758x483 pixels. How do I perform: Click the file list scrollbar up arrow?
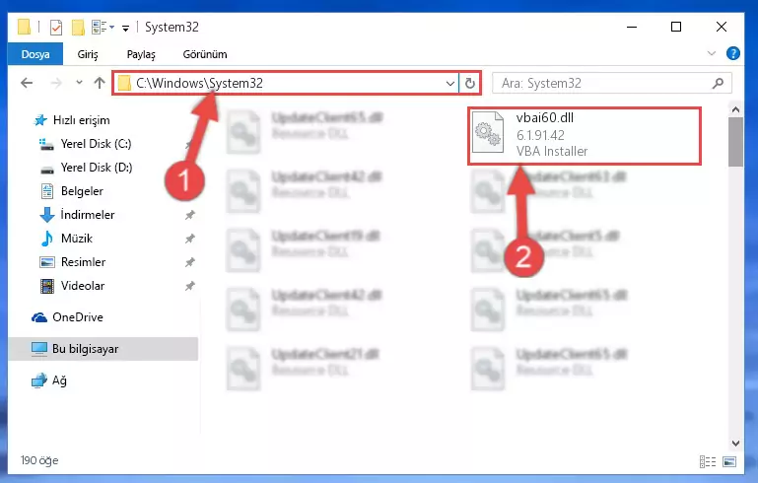coord(735,109)
